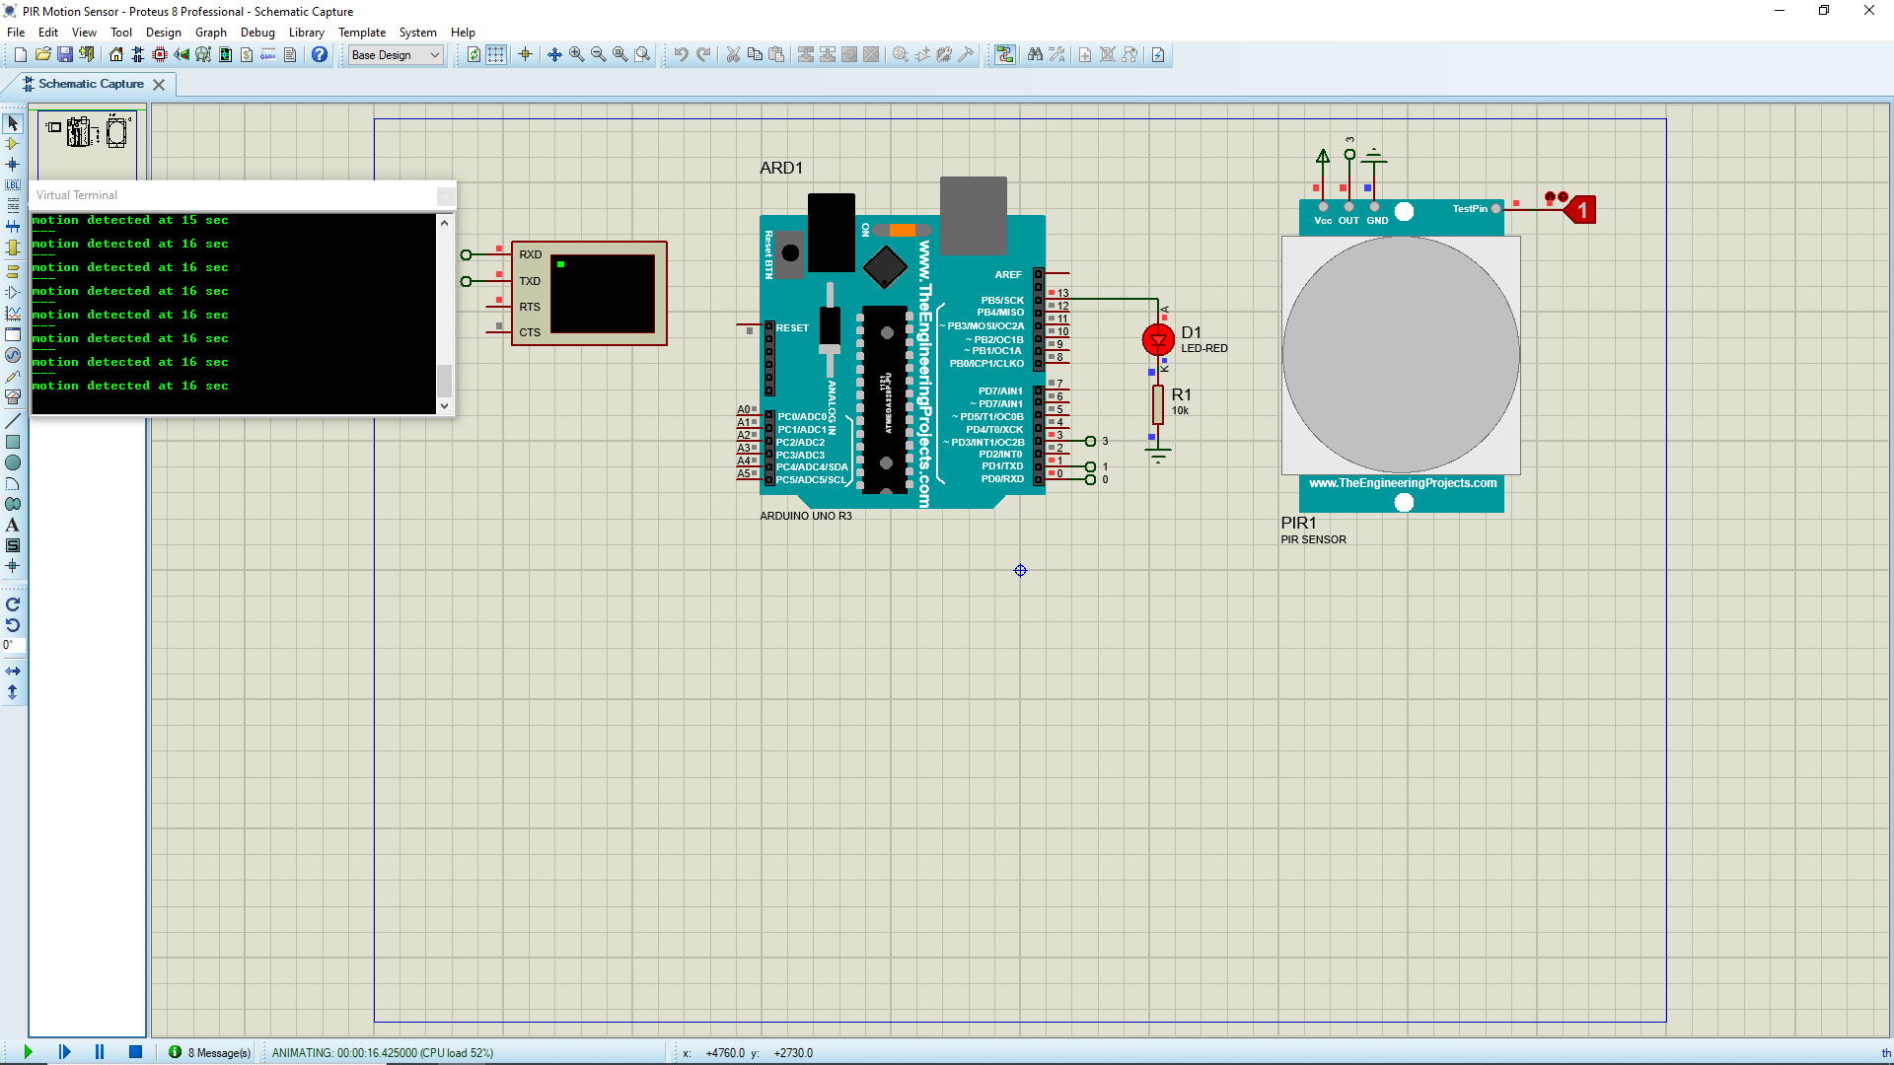
Task: Click the rotation angle field in sidebar
Action: tap(13, 645)
